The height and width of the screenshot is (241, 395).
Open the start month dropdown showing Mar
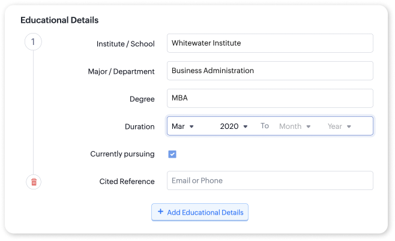click(x=182, y=126)
